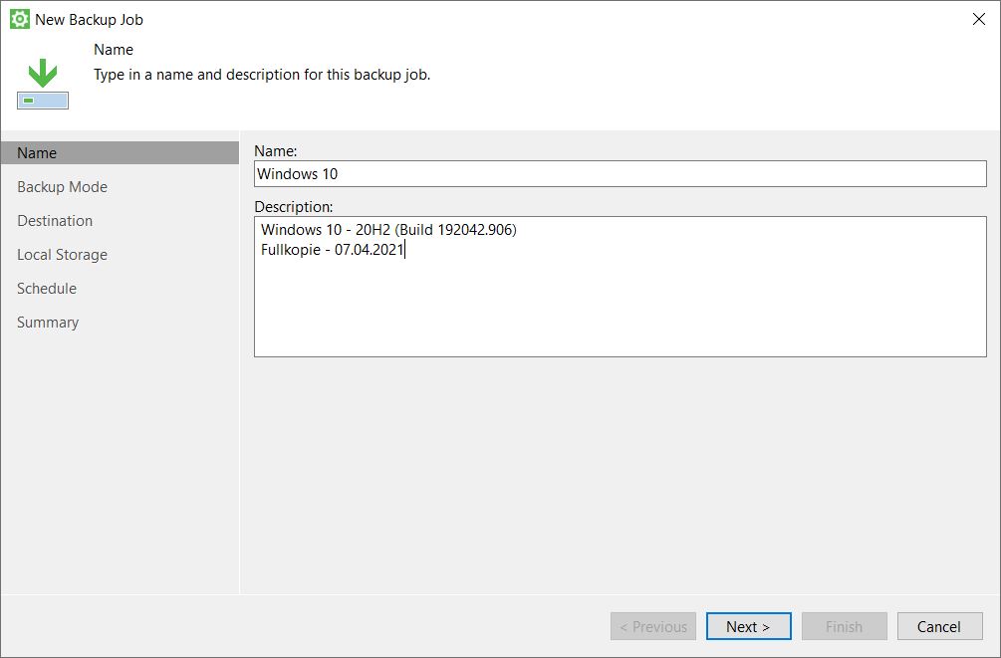The height and width of the screenshot is (658, 1001).
Task: Click the blue disk image under the arrow
Action: [40, 100]
